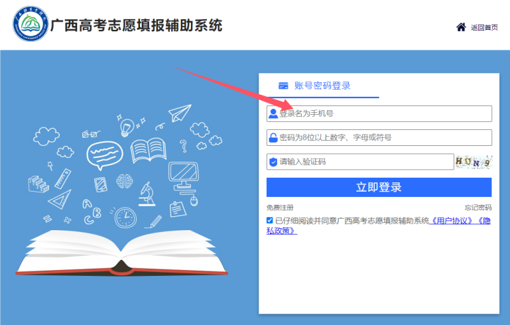Uncheck the agreement checkbox 已仔细阅读并同意
The width and height of the screenshot is (510, 325).
pos(270,220)
